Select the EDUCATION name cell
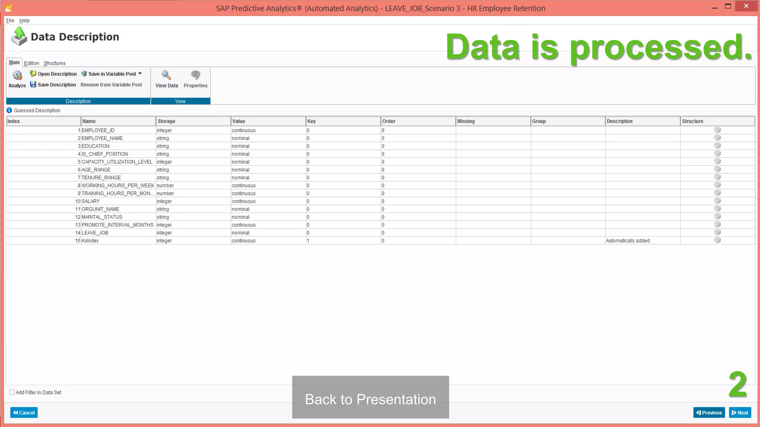 [118, 146]
